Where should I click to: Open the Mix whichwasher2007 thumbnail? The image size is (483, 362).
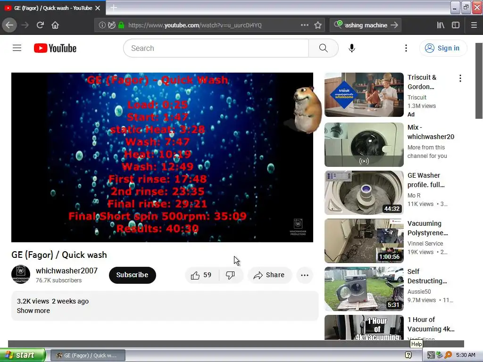click(364, 145)
